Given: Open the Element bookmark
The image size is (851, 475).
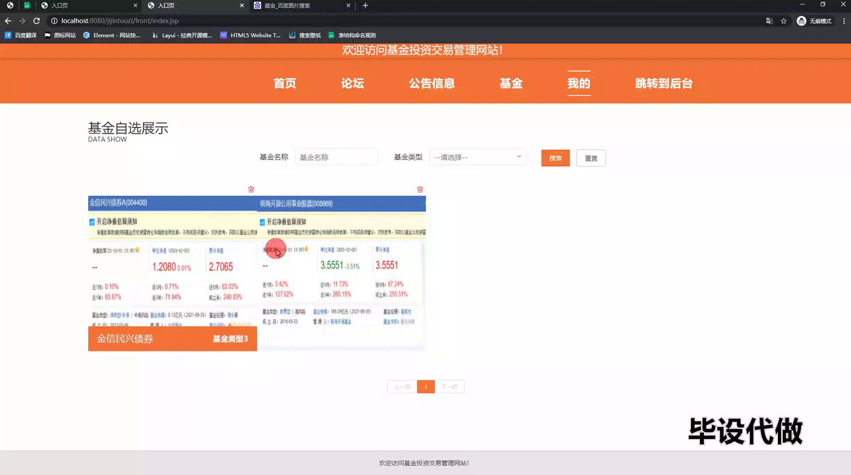Looking at the screenshot, I should 112,35.
